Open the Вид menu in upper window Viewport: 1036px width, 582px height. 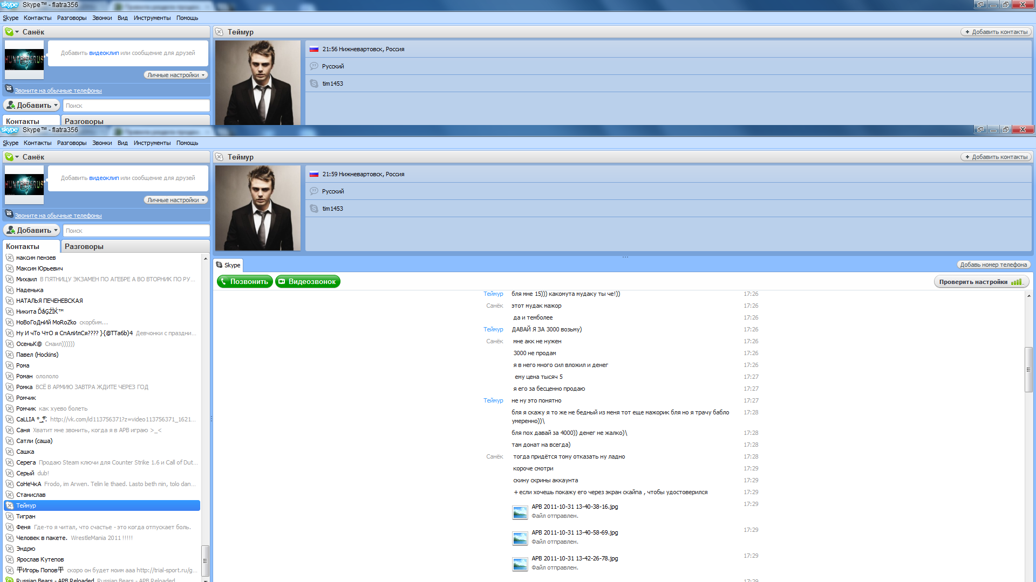click(122, 18)
